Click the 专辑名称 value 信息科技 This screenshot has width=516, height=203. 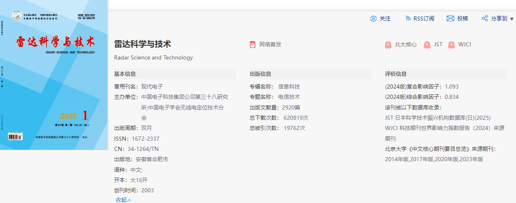pyautogui.click(x=289, y=87)
